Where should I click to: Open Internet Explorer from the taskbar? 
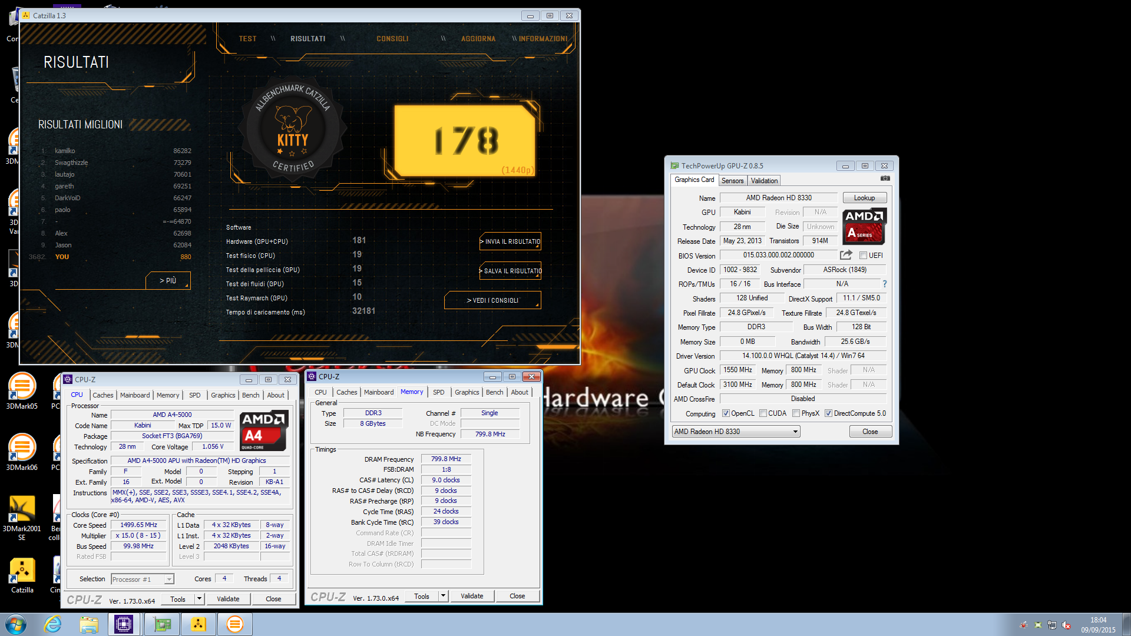click(x=53, y=624)
